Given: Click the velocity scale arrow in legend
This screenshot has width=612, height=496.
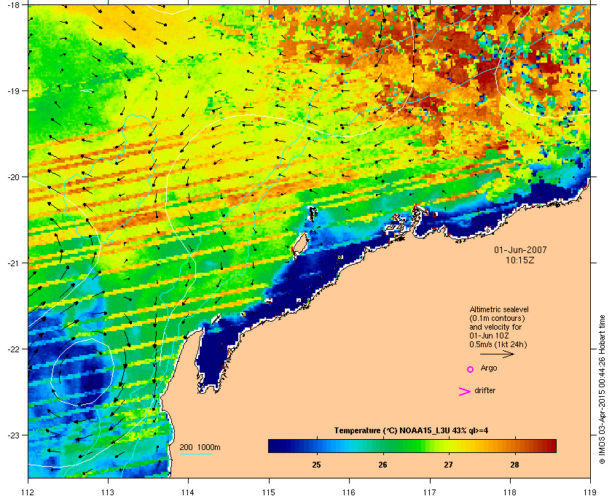Looking at the screenshot, I should tap(497, 354).
